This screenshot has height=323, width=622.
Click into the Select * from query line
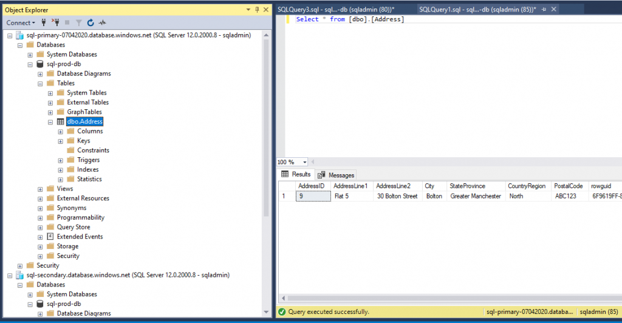(350, 19)
